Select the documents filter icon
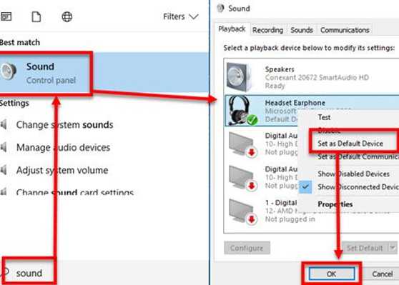 pos(36,16)
